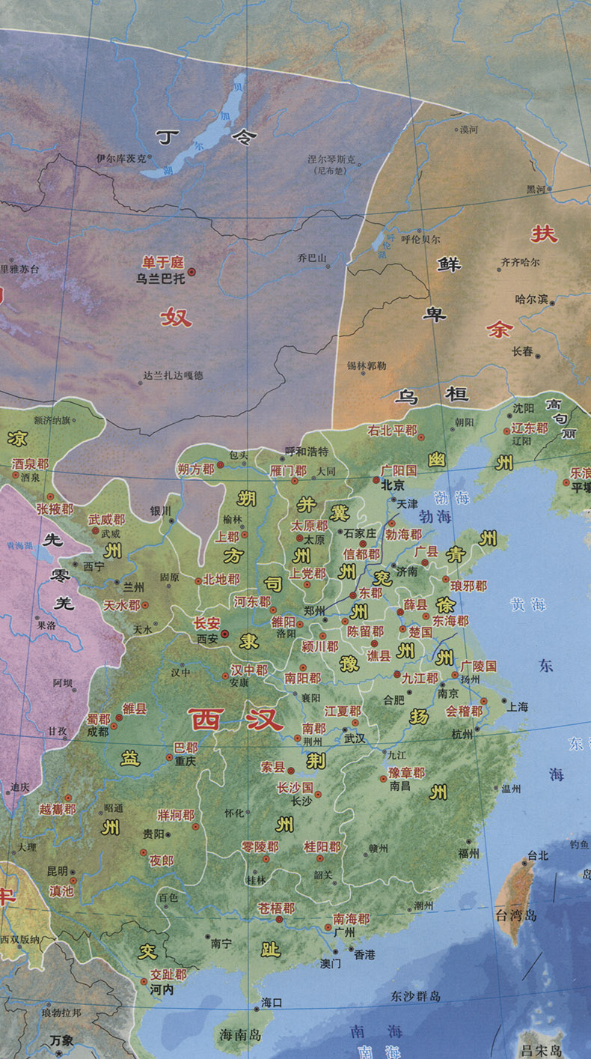Click the 单于庭 red dot marker
The image size is (591, 1059).
[x=192, y=273]
